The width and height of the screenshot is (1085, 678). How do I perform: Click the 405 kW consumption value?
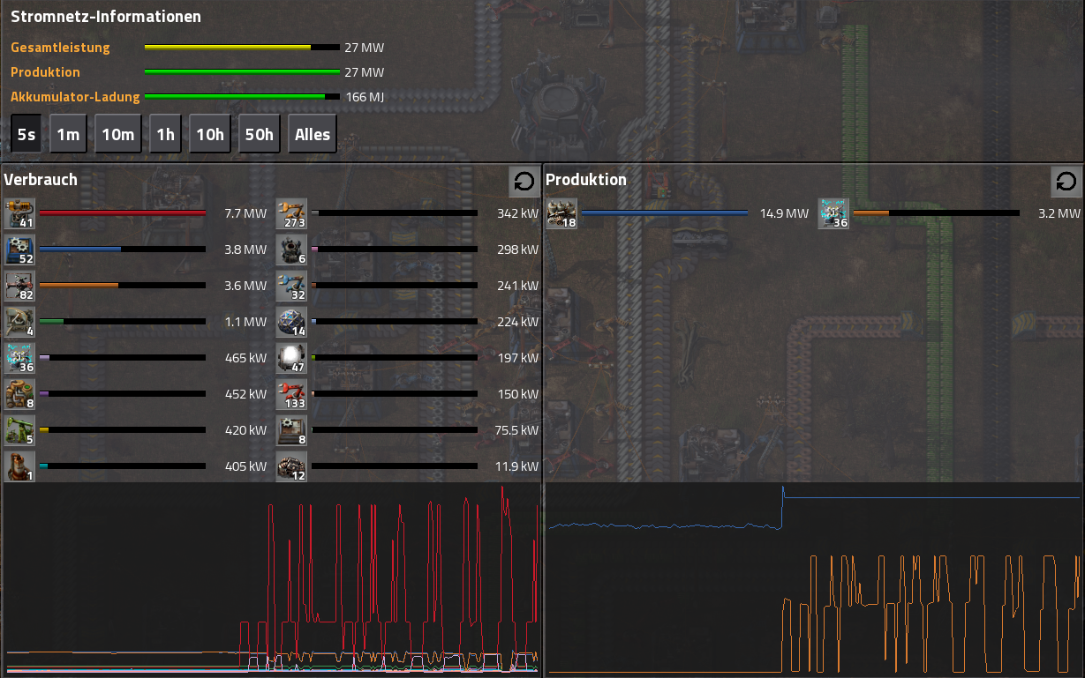click(x=245, y=466)
